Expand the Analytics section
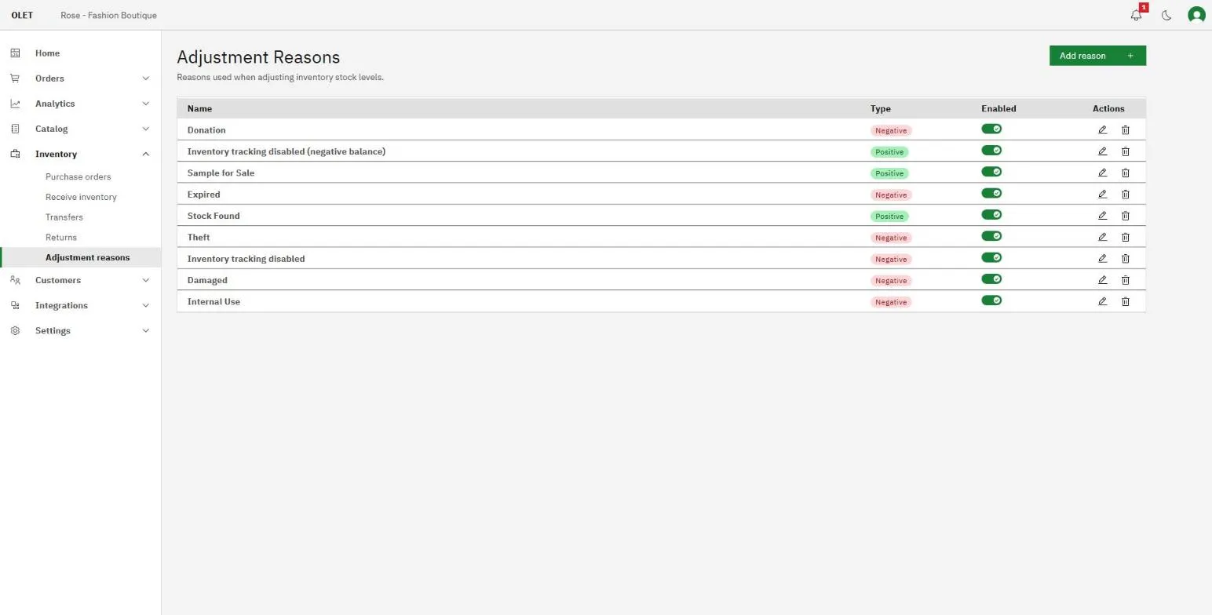The width and height of the screenshot is (1212, 615). pos(80,104)
